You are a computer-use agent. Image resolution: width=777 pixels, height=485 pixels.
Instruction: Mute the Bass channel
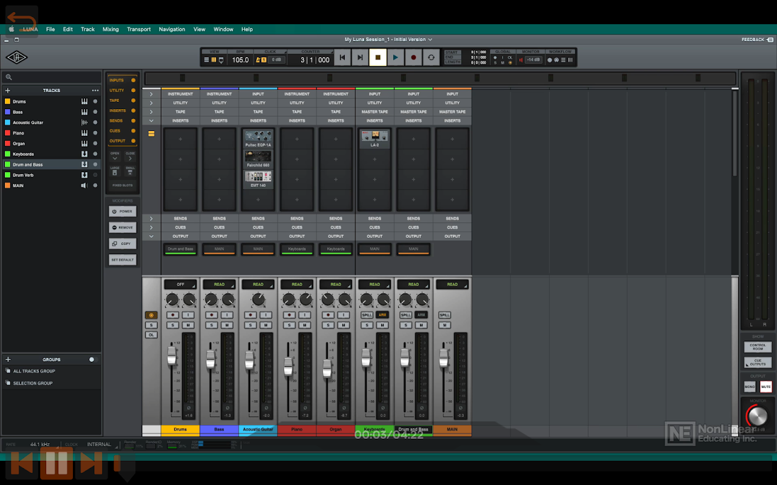(227, 326)
